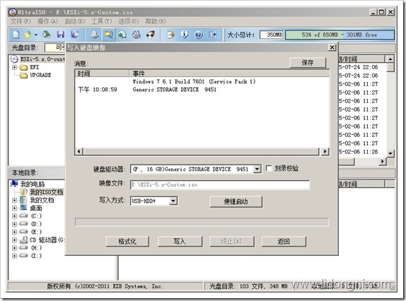Open the 文件(F) menu
406x301 pixels.
click(x=21, y=21)
